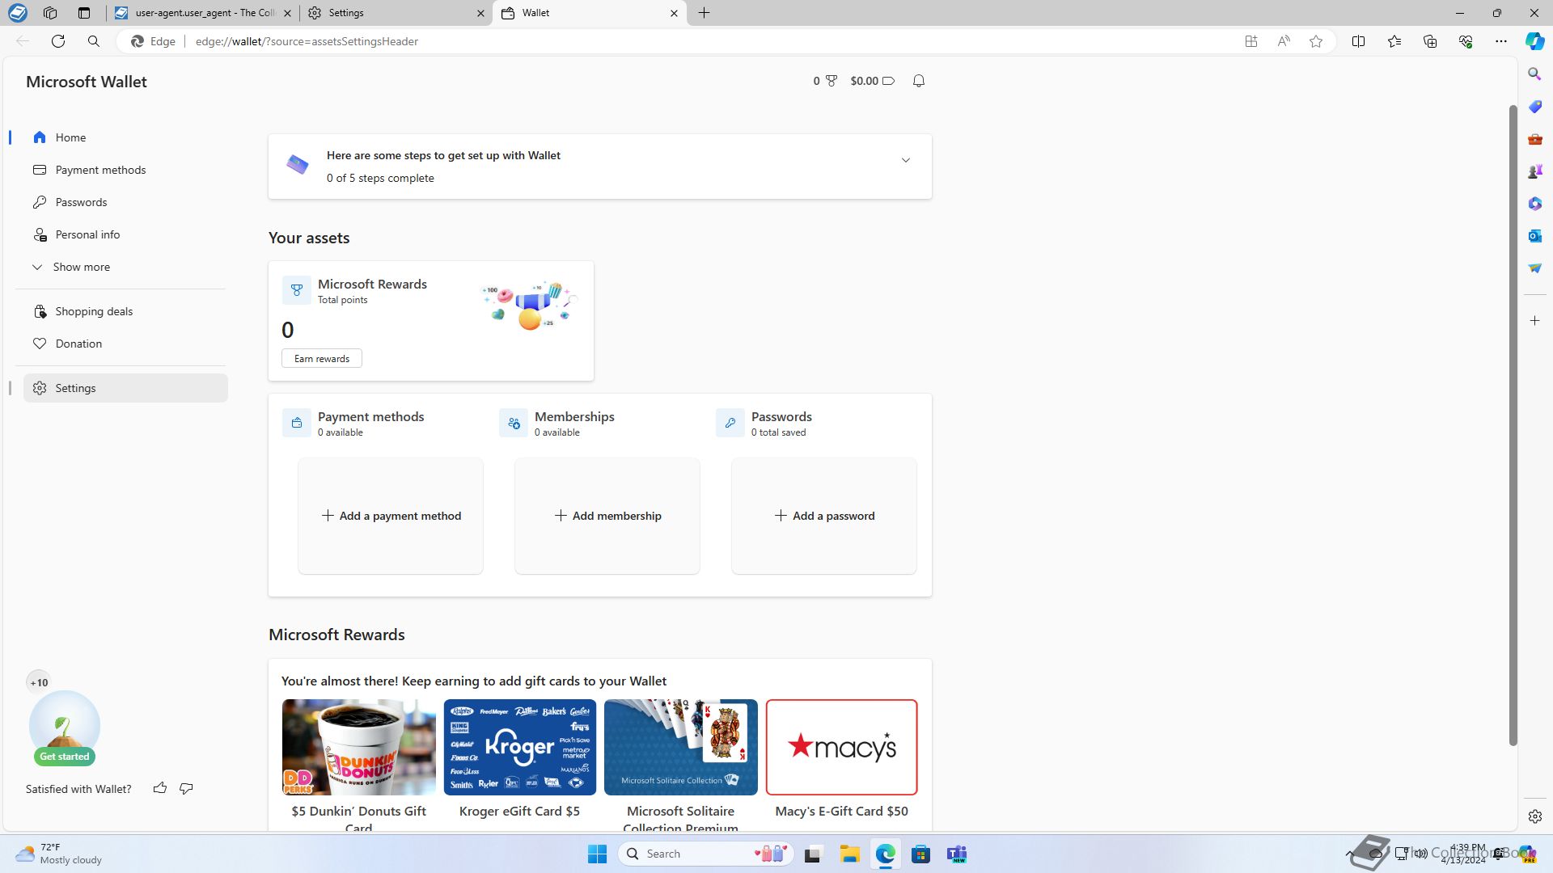Open the Passwords assets heading

point(781,417)
